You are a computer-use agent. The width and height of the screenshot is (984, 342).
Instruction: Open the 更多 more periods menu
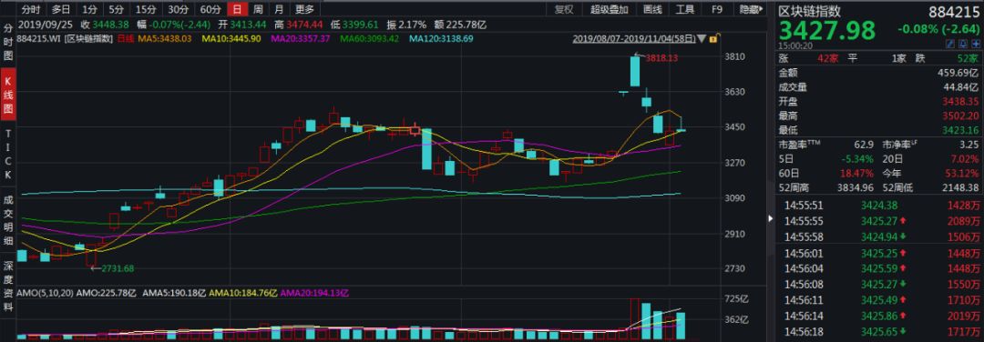coord(304,9)
